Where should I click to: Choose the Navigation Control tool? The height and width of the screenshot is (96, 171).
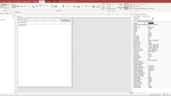pyautogui.click(x=41, y=6)
